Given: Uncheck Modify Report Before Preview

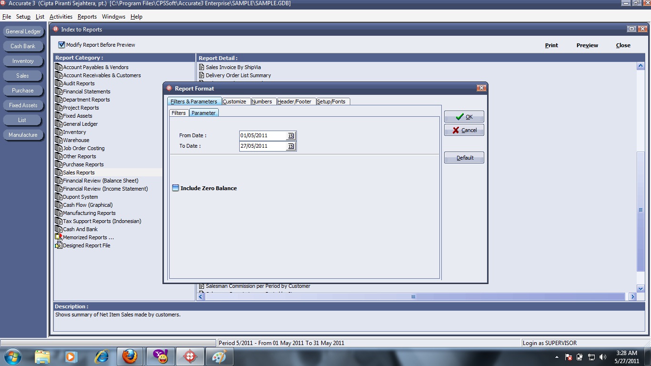Looking at the screenshot, I should (x=61, y=44).
